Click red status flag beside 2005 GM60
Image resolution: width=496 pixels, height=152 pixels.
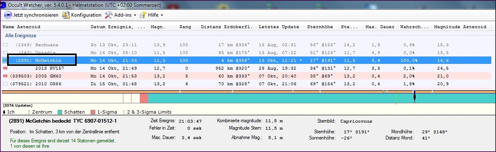(x=5, y=76)
